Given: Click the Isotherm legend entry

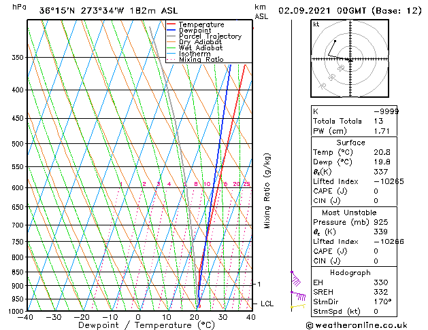Looking at the screenshot, I should coord(188,54).
